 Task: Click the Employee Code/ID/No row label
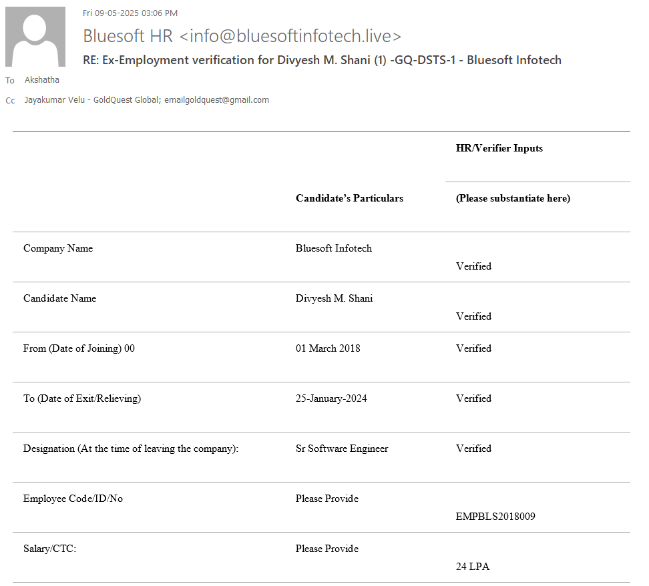(73, 499)
